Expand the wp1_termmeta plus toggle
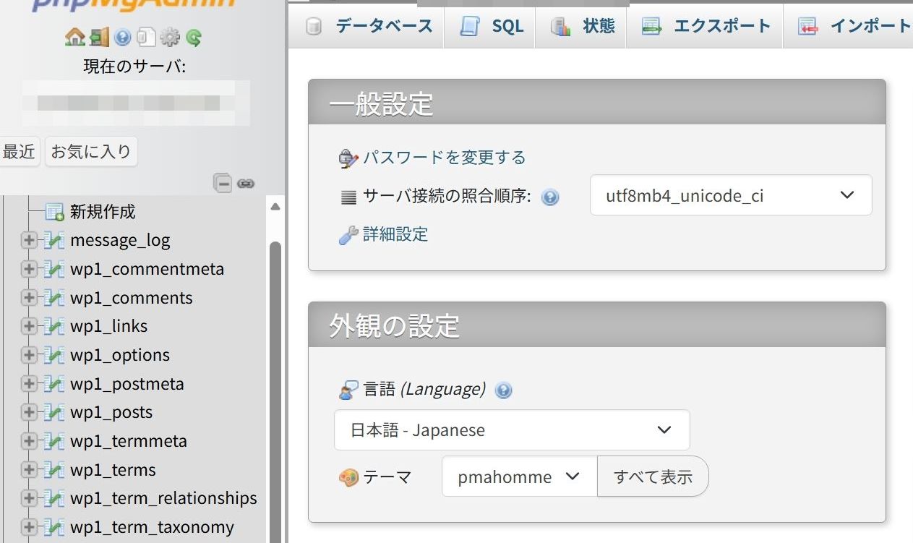 pyautogui.click(x=29, y=441)
